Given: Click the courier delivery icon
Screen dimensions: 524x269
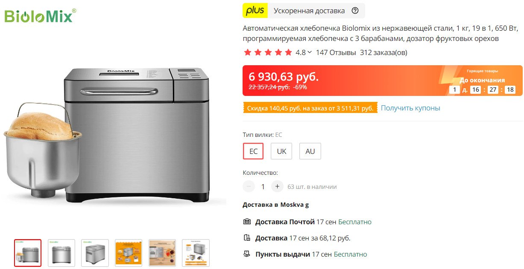Looking at the screenshot, I should pyautogui.click(x=247, y=238).
